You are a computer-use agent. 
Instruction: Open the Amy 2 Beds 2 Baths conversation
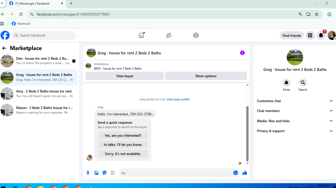[x=39, y=94]
